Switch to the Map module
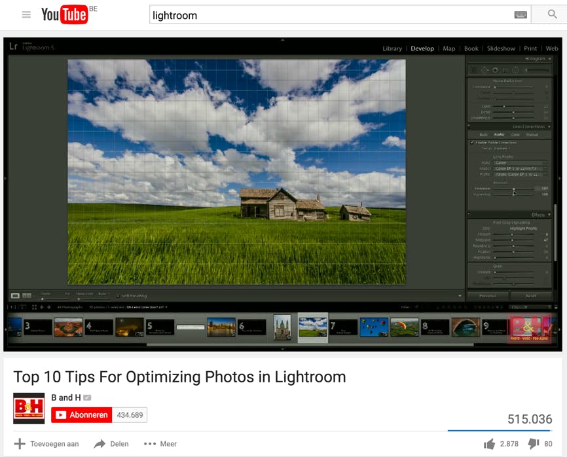 (x=449, y=48)
